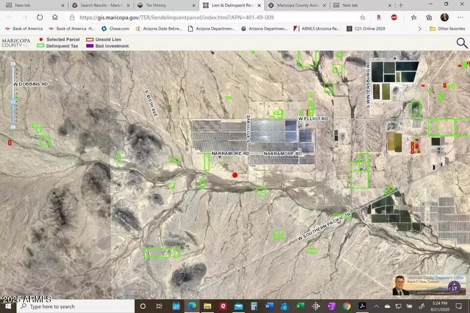Expand hidden icons in the system tray
This screenshot has height=313, width=470.
pyautogui.click(x=375, y=307)
